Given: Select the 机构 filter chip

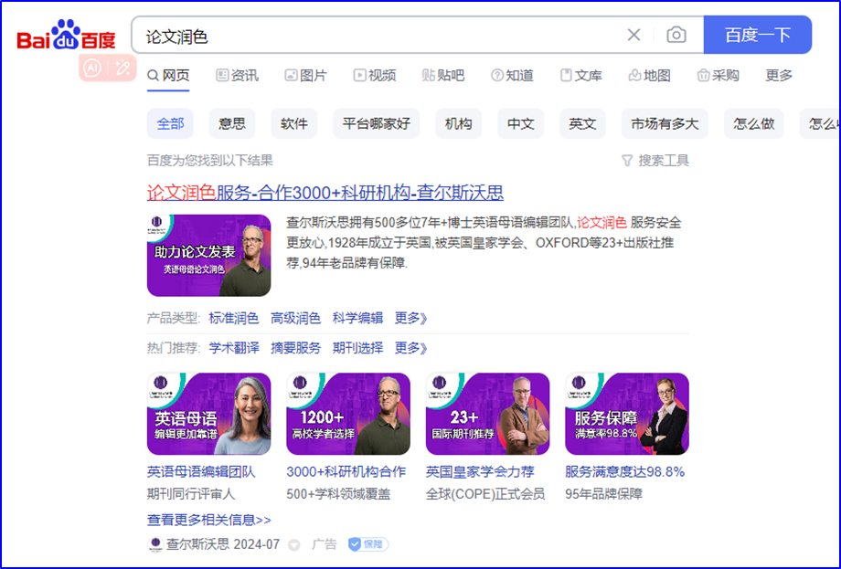Looking at the screenshot, I should point(459,123).
